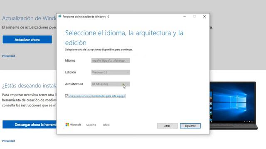Click 'Descargar ahora la herramienta' on the webpage
266x149 pixels.
pos(30,125)
